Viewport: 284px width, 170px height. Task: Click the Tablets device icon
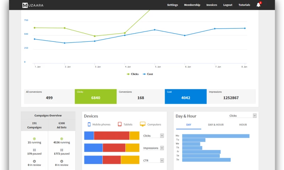coord(120,124)
